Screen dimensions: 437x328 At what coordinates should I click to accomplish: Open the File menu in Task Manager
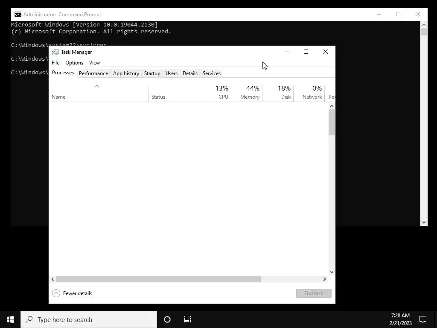click(x=55, y=63)
